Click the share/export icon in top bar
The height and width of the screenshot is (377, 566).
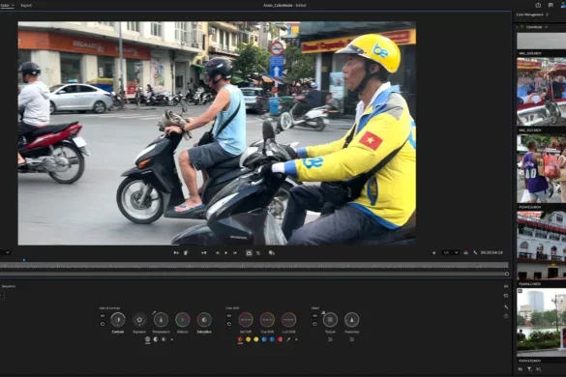pos(538,5)
